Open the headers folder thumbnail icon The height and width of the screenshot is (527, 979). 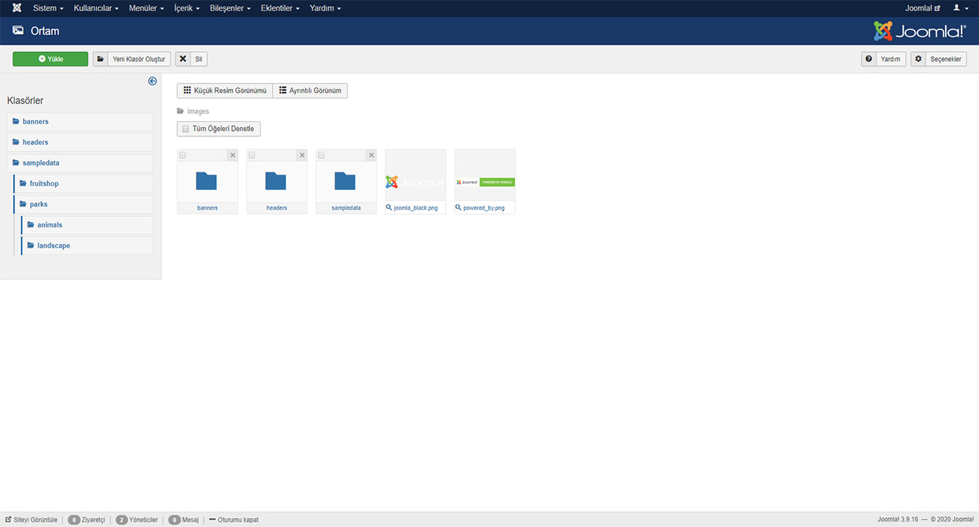click(x=276, y=181)
